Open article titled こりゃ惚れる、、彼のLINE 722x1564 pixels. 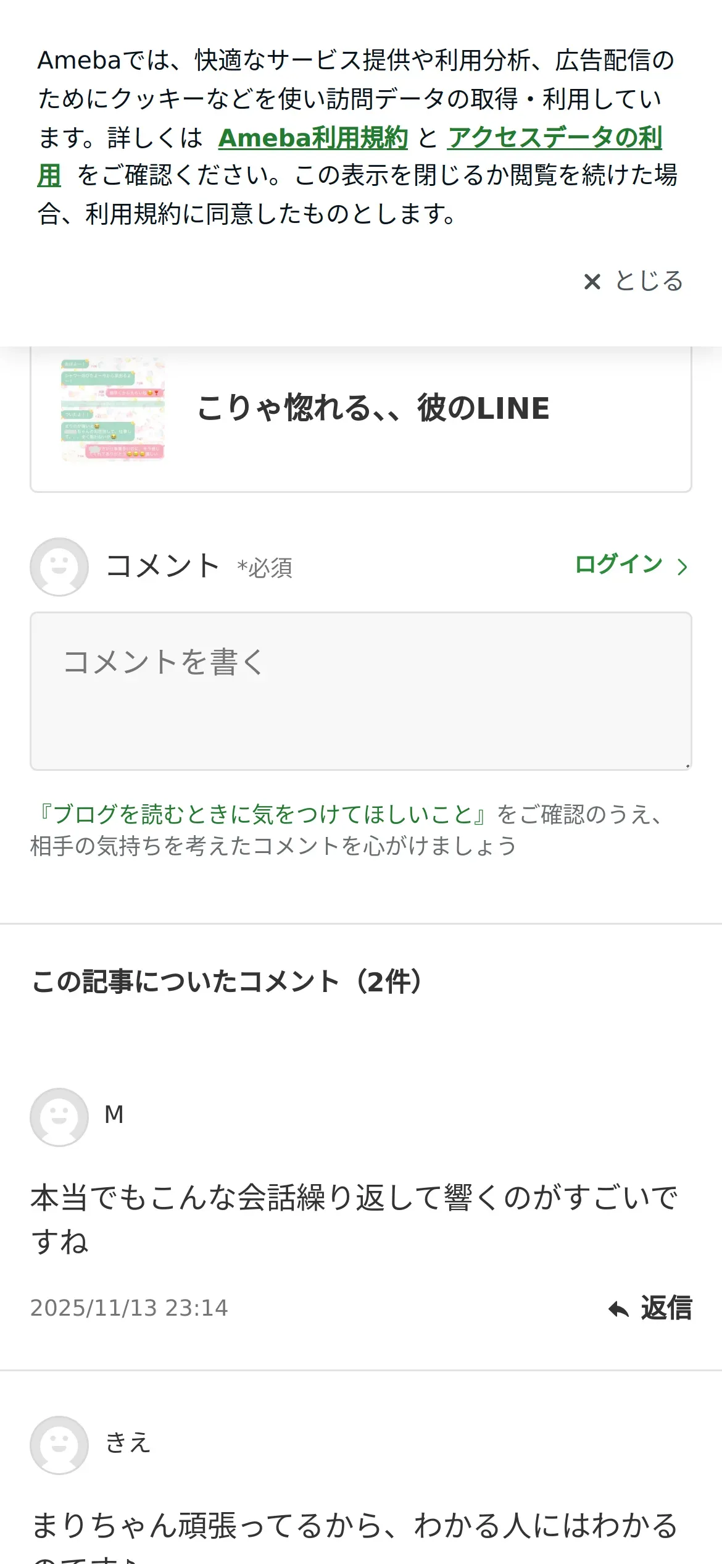click(373, 408)
